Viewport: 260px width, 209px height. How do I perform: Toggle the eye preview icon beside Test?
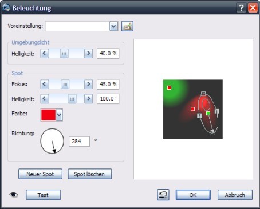pyautogui.click(x=14, y=195)
